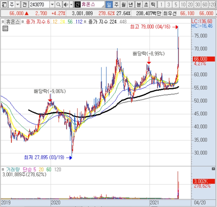The image size is (217, 207).
Task: Select the 20 interval button
Action: click(x=190, y=5)
